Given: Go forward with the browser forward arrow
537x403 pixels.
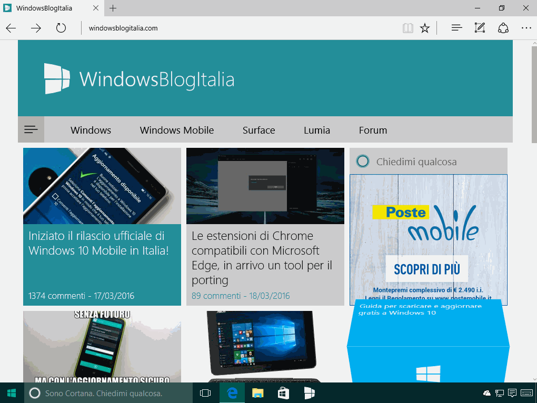Looking at the screenshot, I should (x=36, y=28).
